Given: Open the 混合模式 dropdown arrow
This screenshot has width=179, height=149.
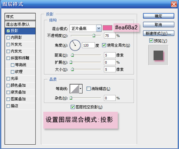Looking at the screenshot, I should [99, 28].
